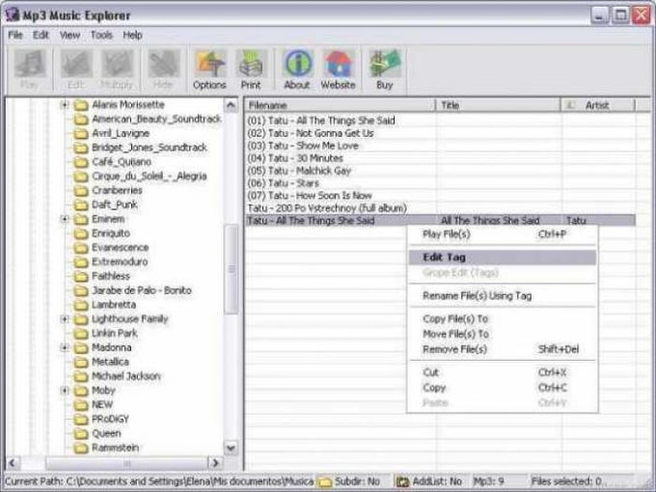This screenshot has height=492, width=656.
Task: Click the Daft_Punk folder icon
Action: click(81, 205)
